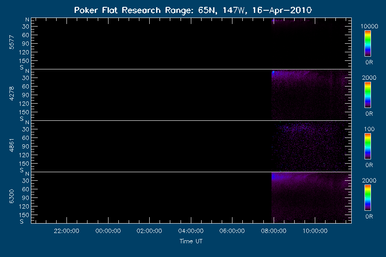This screenshot has width=386, height=257.
Task: Click the S label at bottom of 6300 panel
Action: 22,221
